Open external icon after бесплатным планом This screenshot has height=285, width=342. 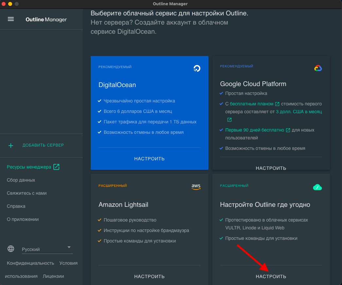(x=277, y=104)
